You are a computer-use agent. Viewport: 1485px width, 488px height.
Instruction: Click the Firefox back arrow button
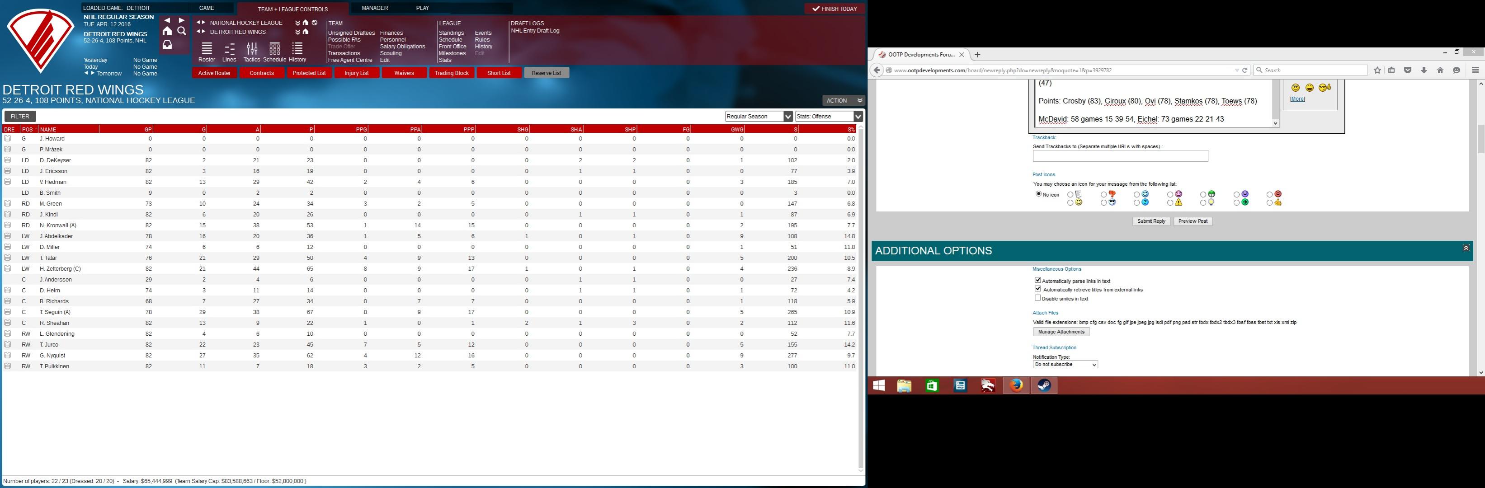pyautogui.click(x=877, y=70)
